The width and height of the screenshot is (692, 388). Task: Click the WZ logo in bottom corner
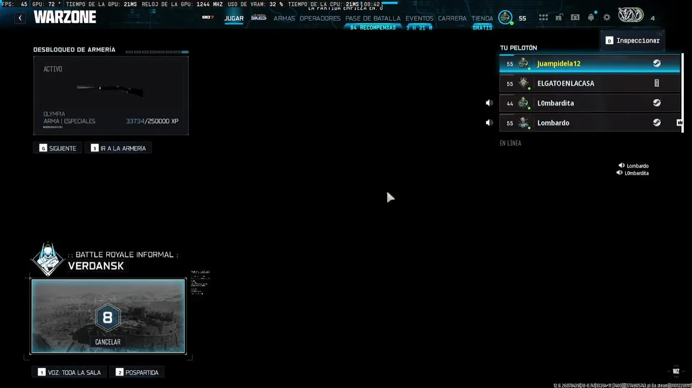[676, 371]
